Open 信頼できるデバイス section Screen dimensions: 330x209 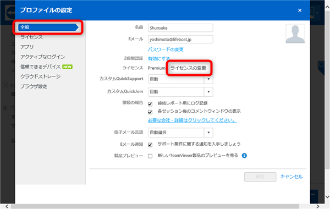pos(40,67)
